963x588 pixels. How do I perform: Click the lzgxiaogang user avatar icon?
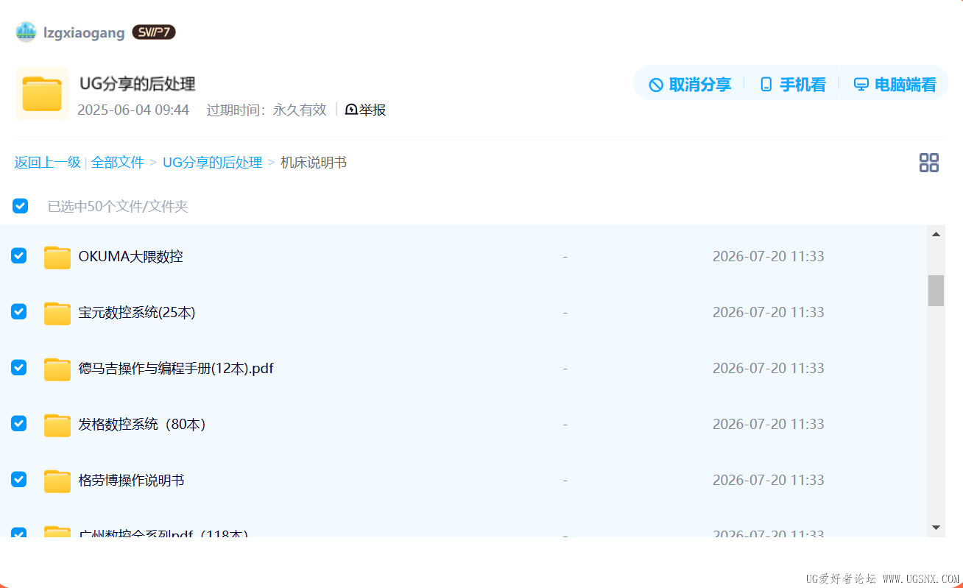point(26,32)
